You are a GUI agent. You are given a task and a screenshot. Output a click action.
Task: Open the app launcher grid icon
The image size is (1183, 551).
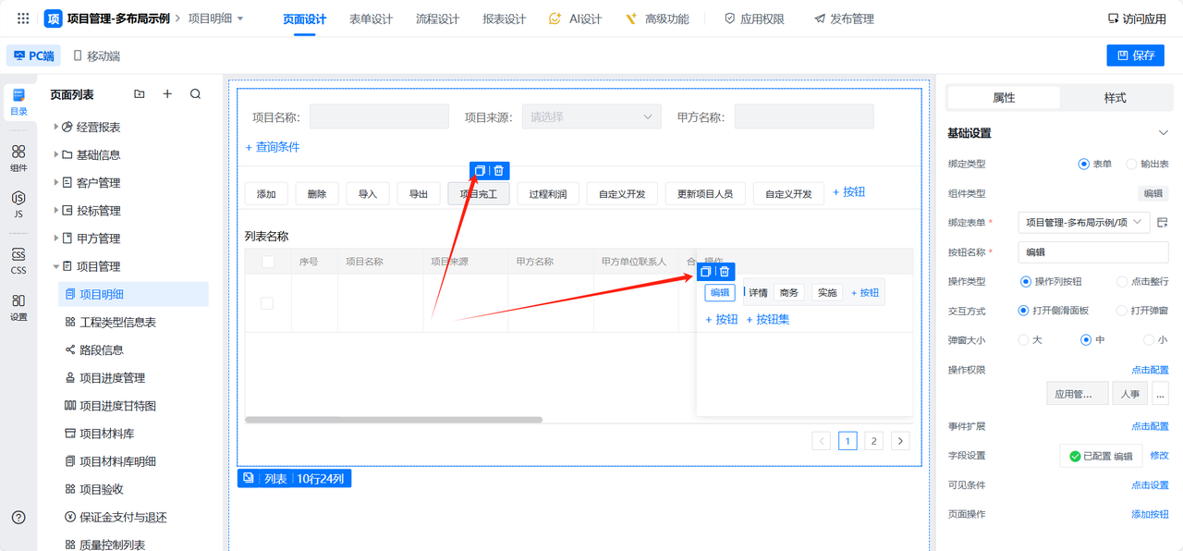(23, 18)
